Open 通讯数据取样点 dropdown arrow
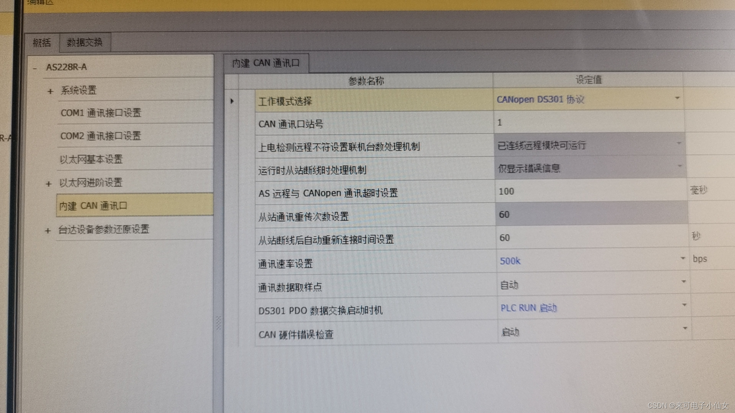Viewport: 735px width, 413px height. coord(683,282)
